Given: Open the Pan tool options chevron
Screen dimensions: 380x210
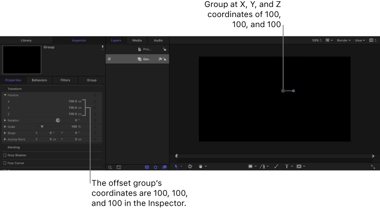Looking at the screenshot, I should (x=206, y=166).
